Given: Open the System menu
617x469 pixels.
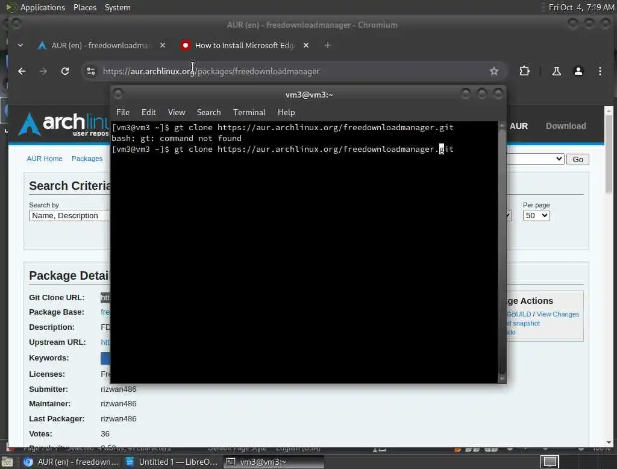Looking at the screenshot, I should tap(117, 7).
